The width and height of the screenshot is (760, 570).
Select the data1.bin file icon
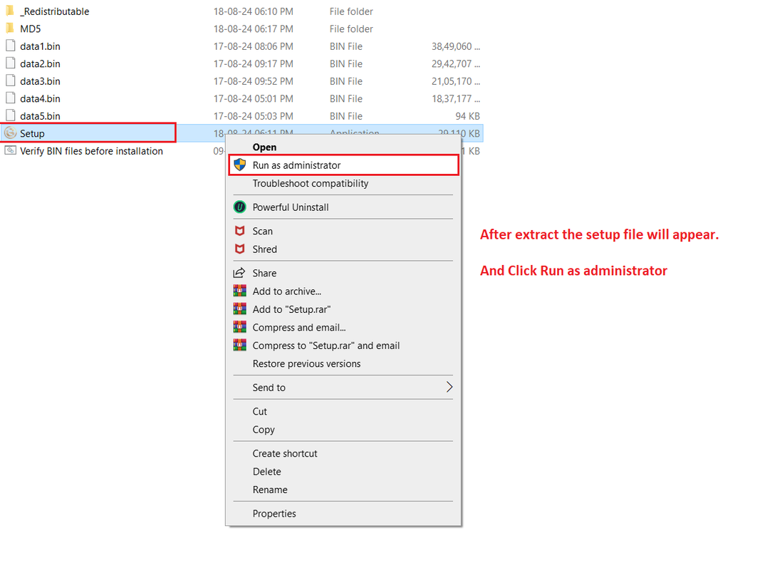[x=10, y=46]
